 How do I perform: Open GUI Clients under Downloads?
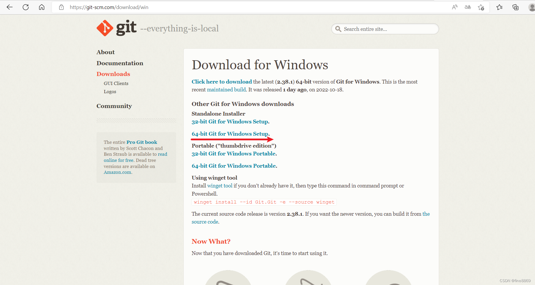tap(116, 83)
